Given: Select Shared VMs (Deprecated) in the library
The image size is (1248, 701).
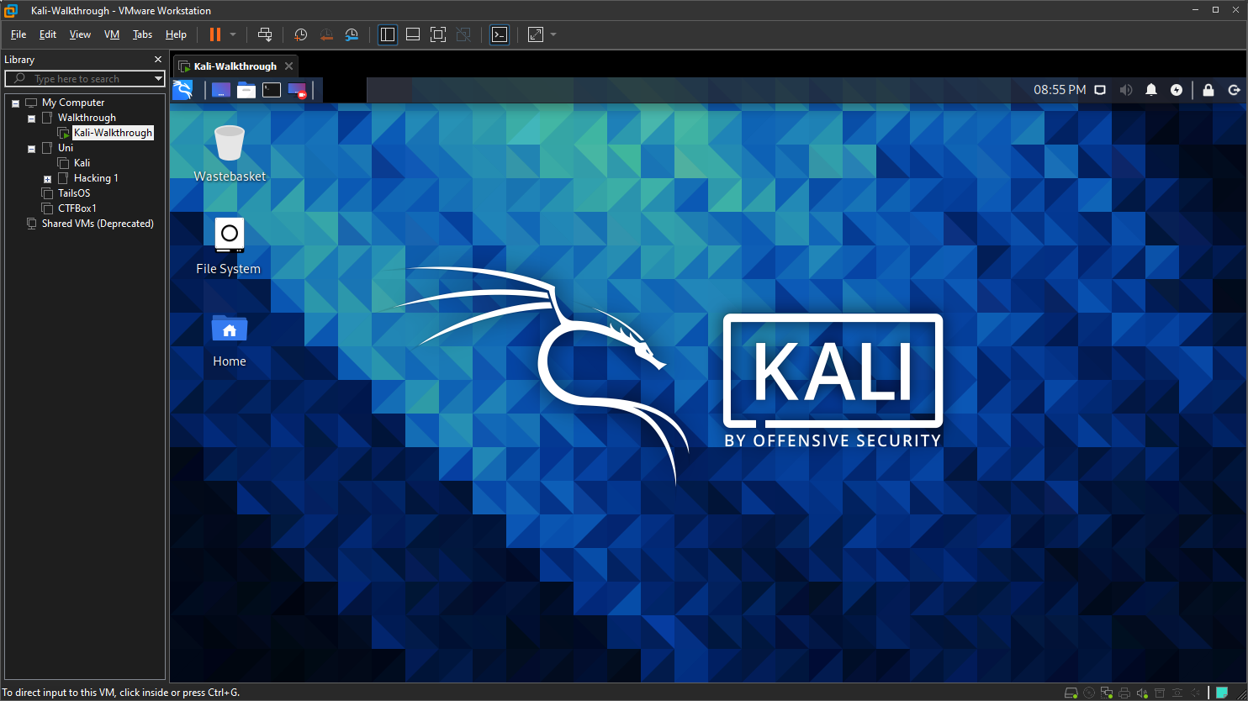Looking at the screenshot, I should 98,224.
